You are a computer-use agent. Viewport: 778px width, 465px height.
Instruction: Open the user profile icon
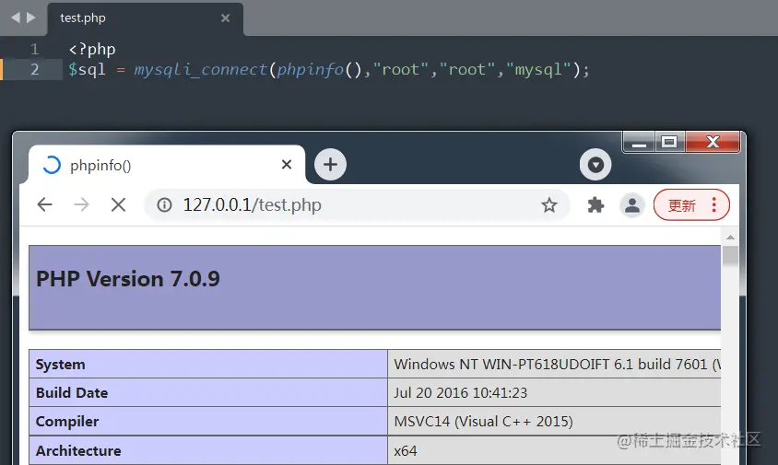tap(632, 204)
